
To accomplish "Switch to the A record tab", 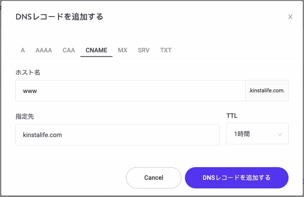I will click(23, 50).
